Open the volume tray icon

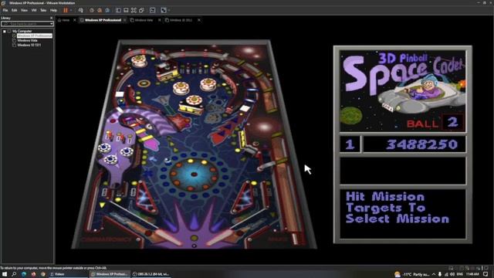[452, 274]
